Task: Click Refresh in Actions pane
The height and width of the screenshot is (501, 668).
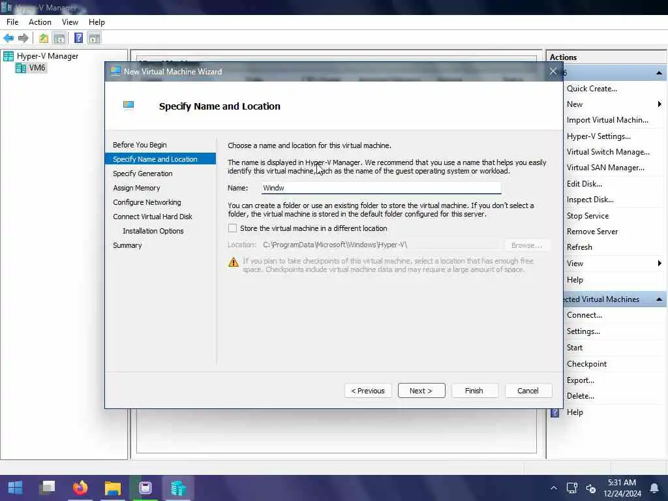Action: coord(579,247)
